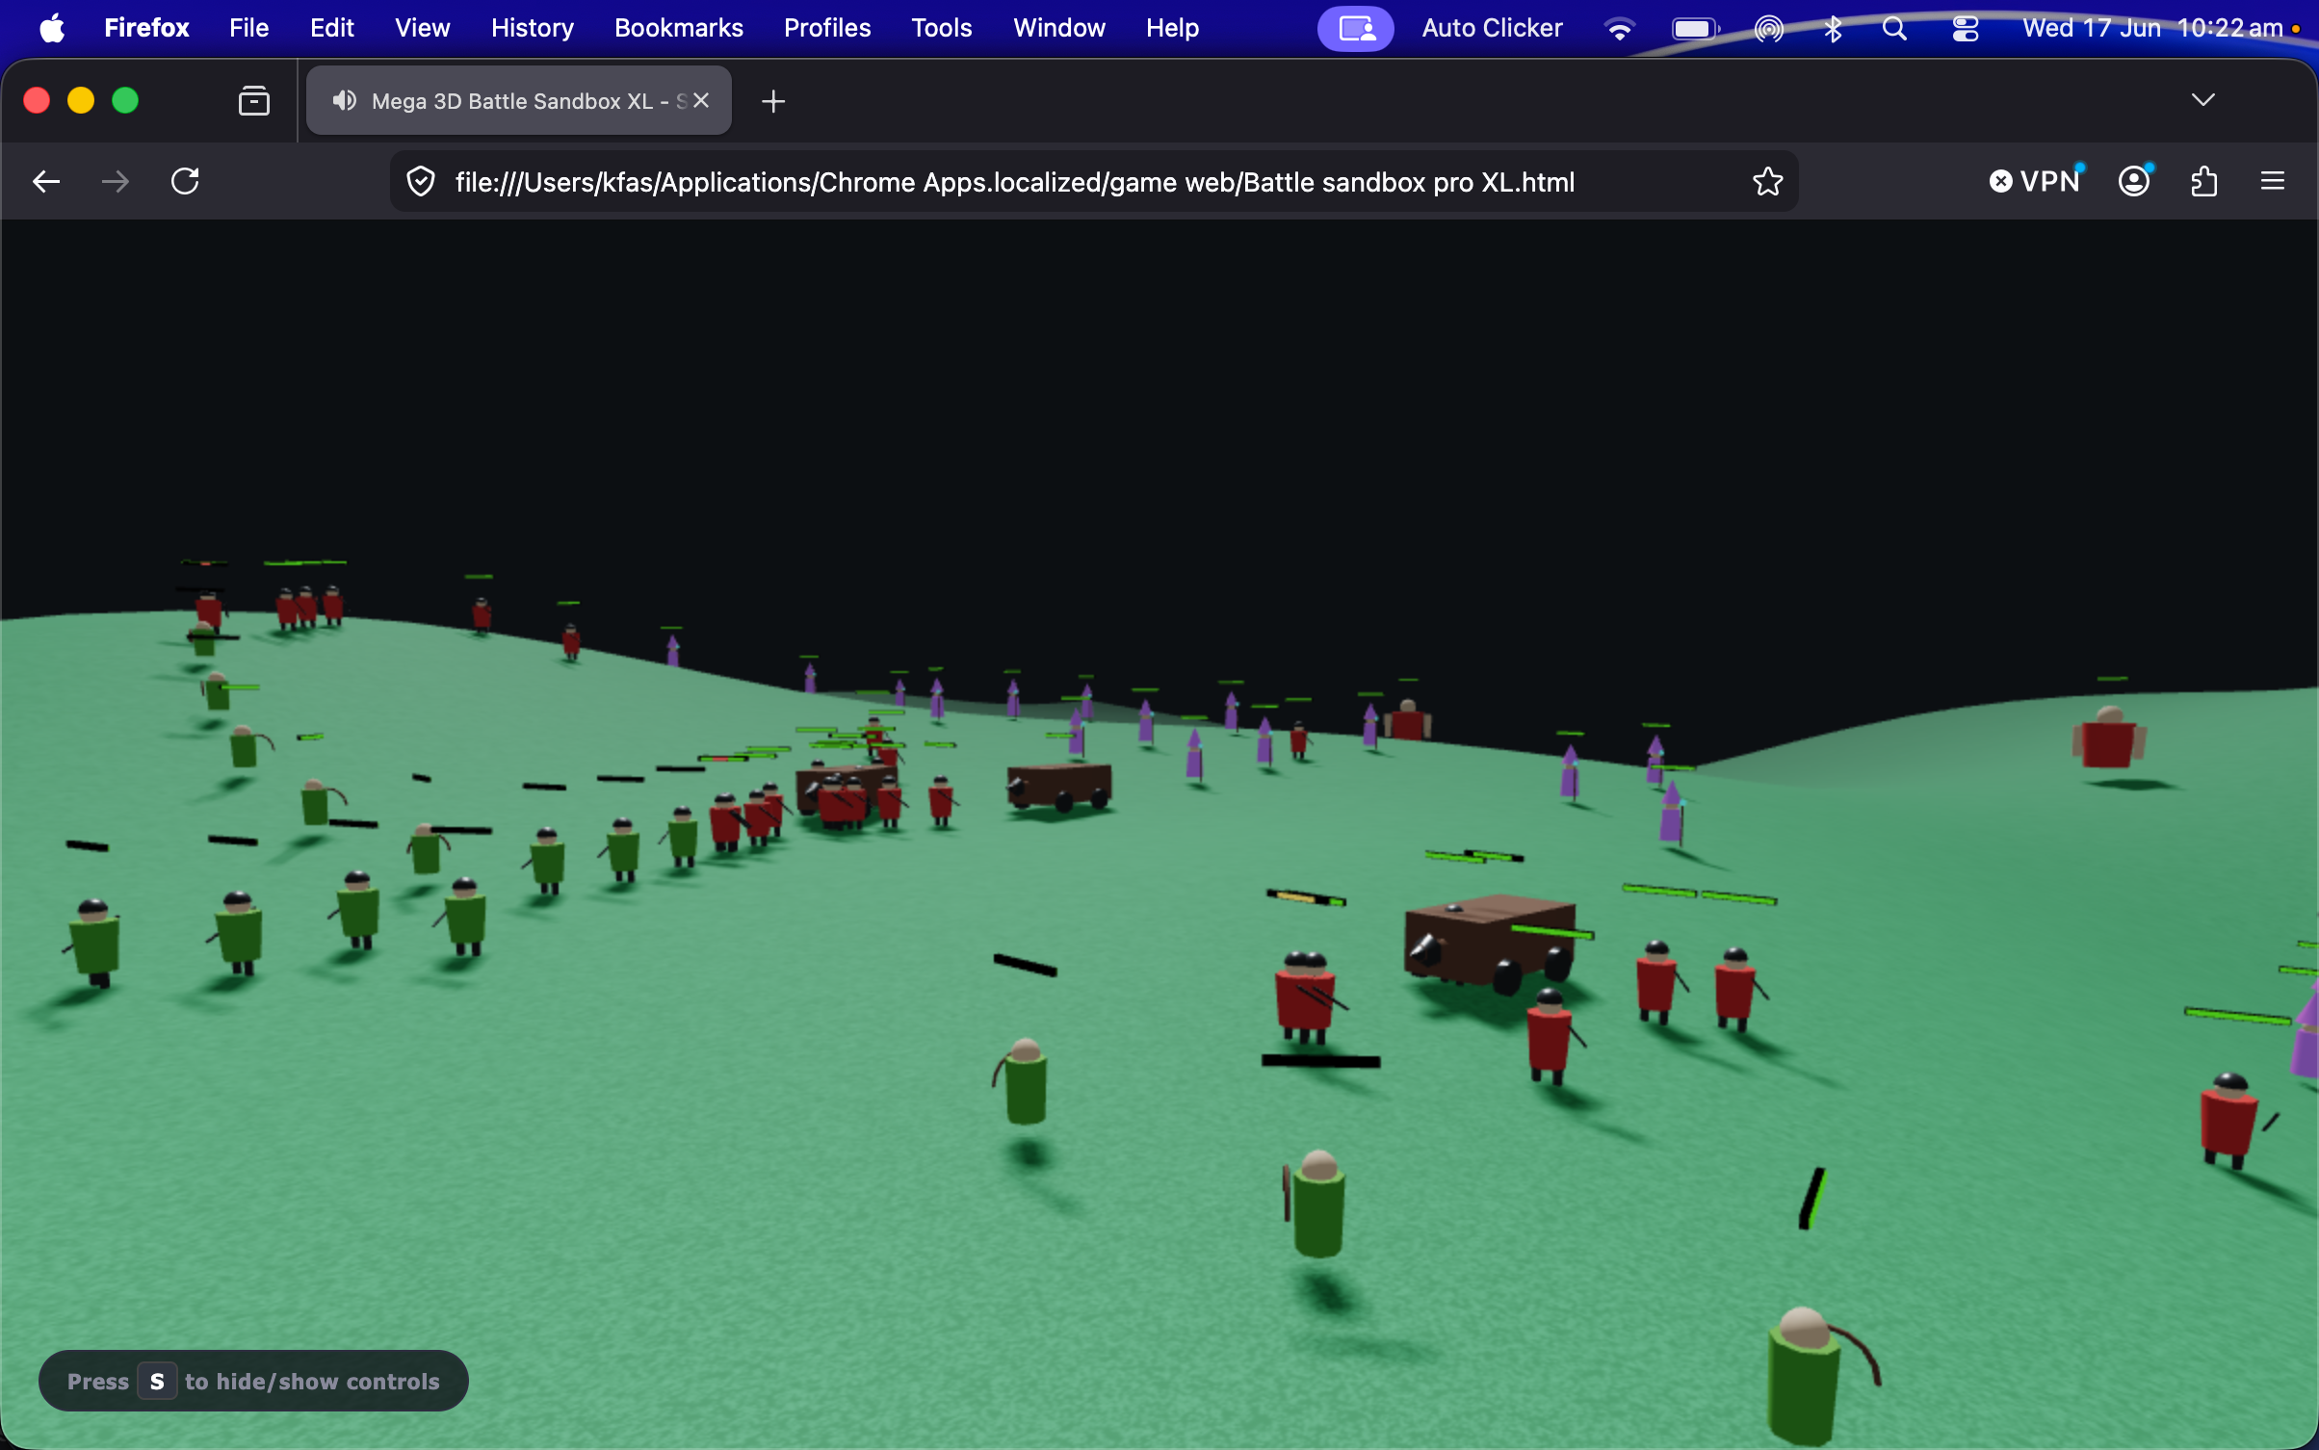The image size is (2319, 1450).
Task: Click the S key hint for controls
Action: pos(157,1382)
